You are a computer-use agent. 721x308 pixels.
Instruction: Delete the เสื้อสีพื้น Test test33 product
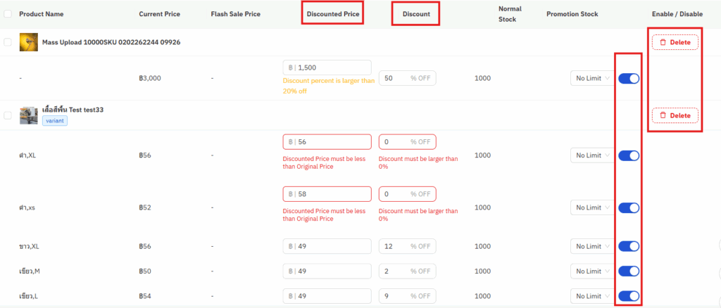coord(675,115)
